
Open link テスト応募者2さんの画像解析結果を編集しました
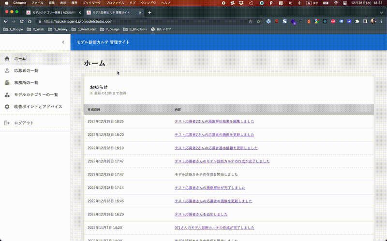click(x=214, y=121)
